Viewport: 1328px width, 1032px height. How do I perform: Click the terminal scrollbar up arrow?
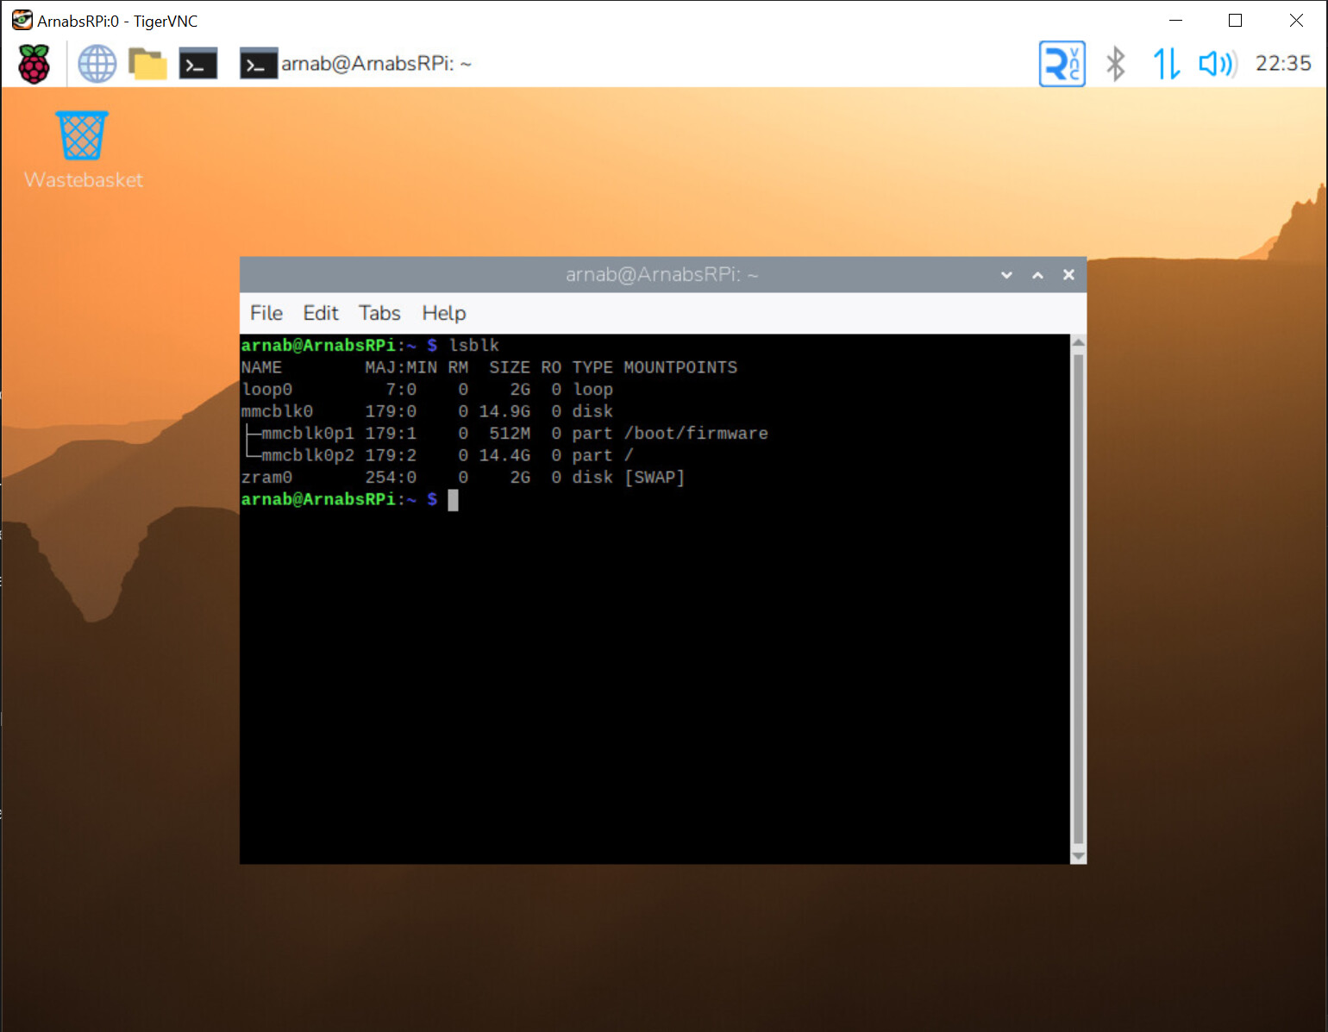pyautogui.click(x=1078, y=342)
